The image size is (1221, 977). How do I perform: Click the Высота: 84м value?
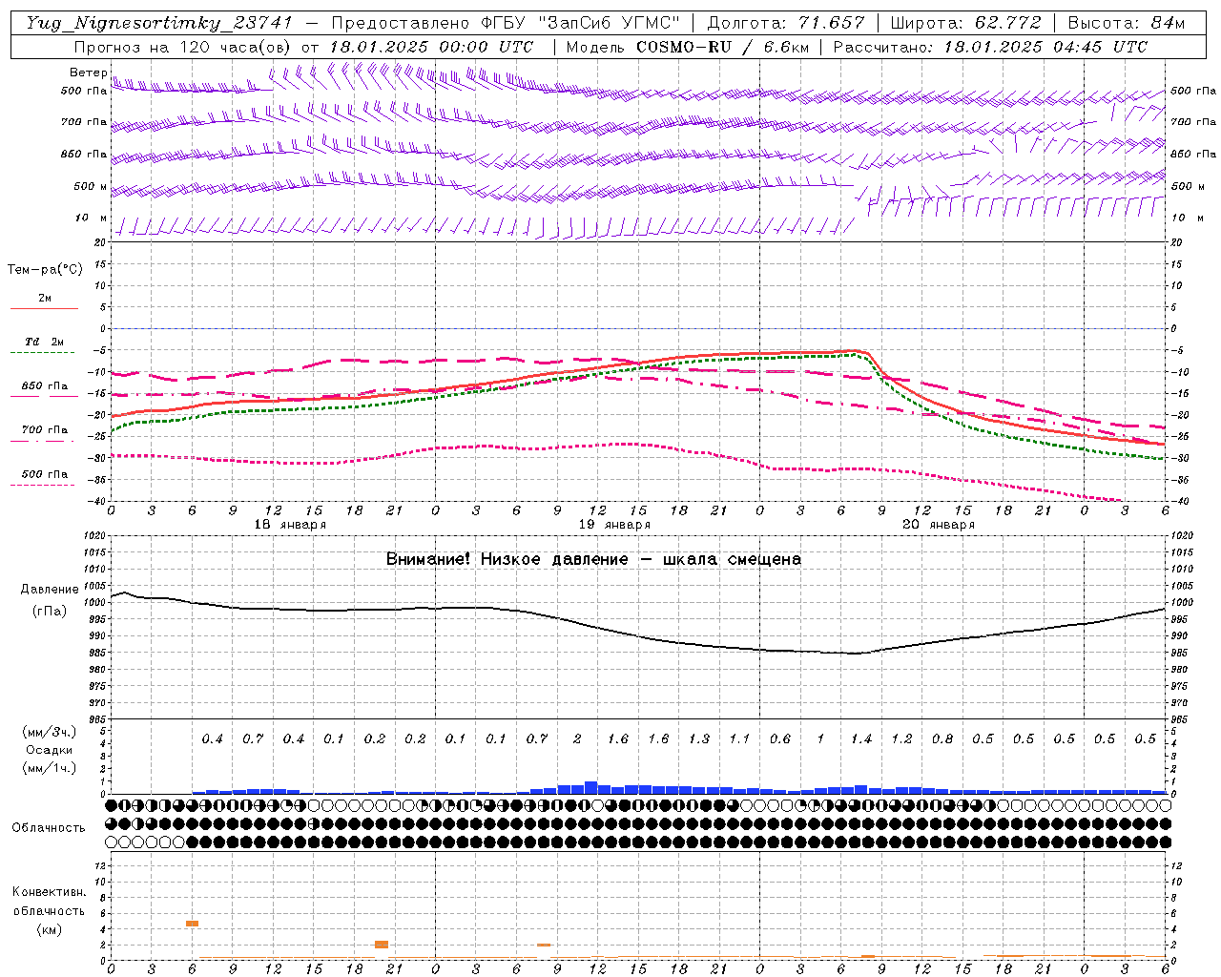coord(1126,23)
